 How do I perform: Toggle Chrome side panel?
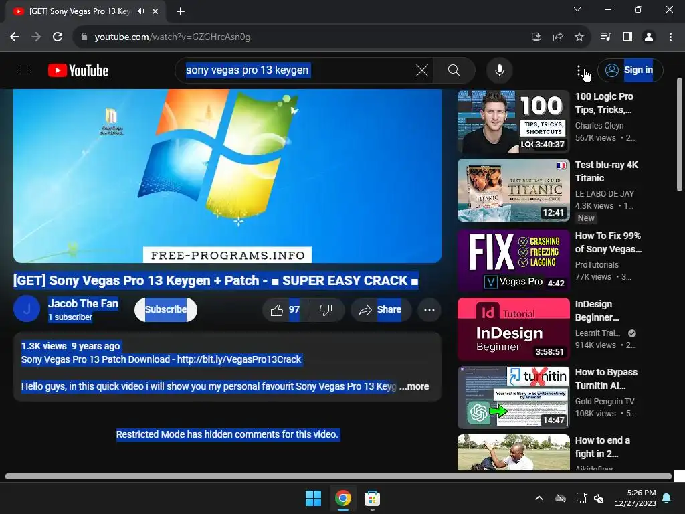click(627, 37)
